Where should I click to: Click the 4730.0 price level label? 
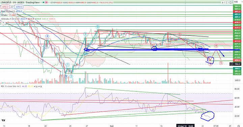pyautogui.click(x=237, y=20)
